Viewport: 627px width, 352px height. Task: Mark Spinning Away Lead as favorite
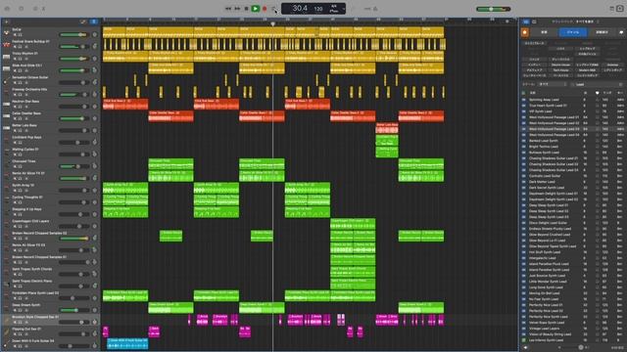pyautogui.click(x=597, y=100)
